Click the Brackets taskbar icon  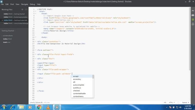pyautogui.click(x=57, y=107)
